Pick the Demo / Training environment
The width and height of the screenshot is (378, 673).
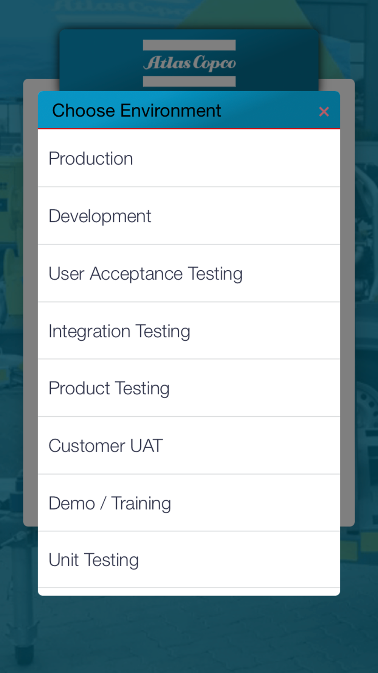[189, 503]
